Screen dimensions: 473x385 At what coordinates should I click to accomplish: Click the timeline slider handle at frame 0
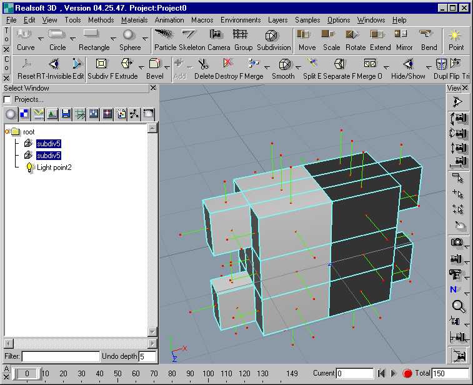click(26, 373)
